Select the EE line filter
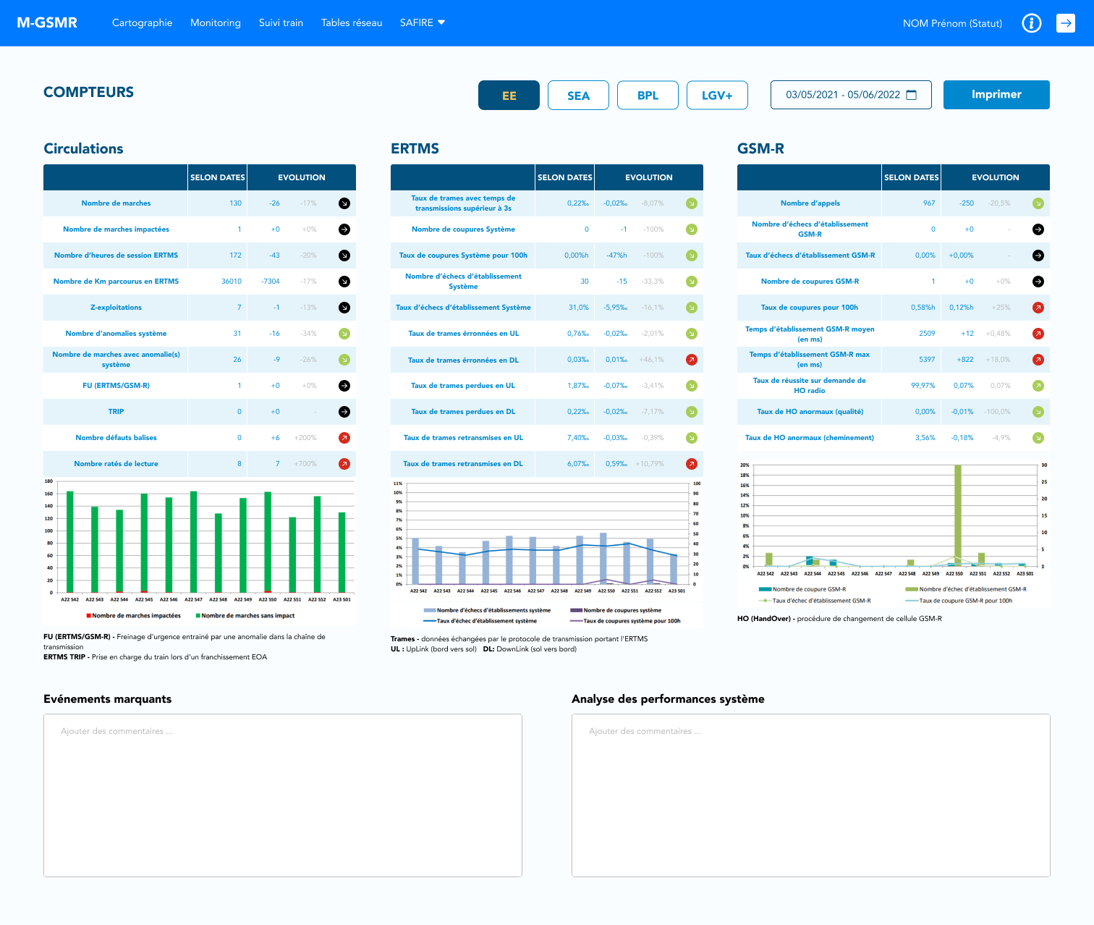The height and width of the screenshot is (925, 1094). click(509, 96)
